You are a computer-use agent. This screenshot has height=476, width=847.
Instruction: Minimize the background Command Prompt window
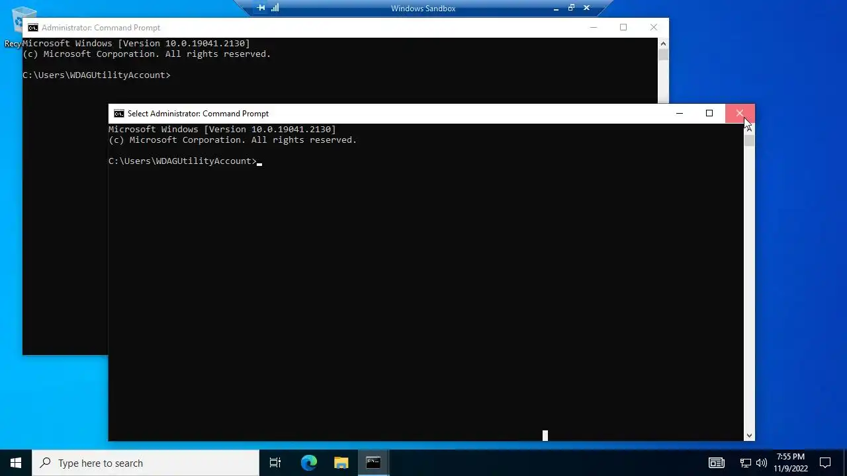pos(594,28)
